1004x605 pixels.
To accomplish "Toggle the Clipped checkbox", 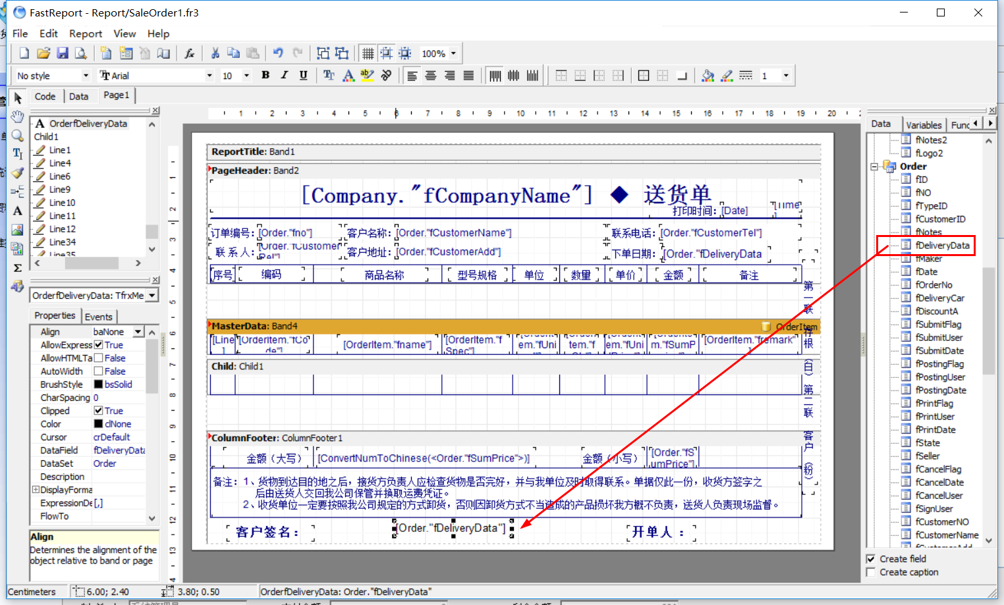I will [98, 411].
